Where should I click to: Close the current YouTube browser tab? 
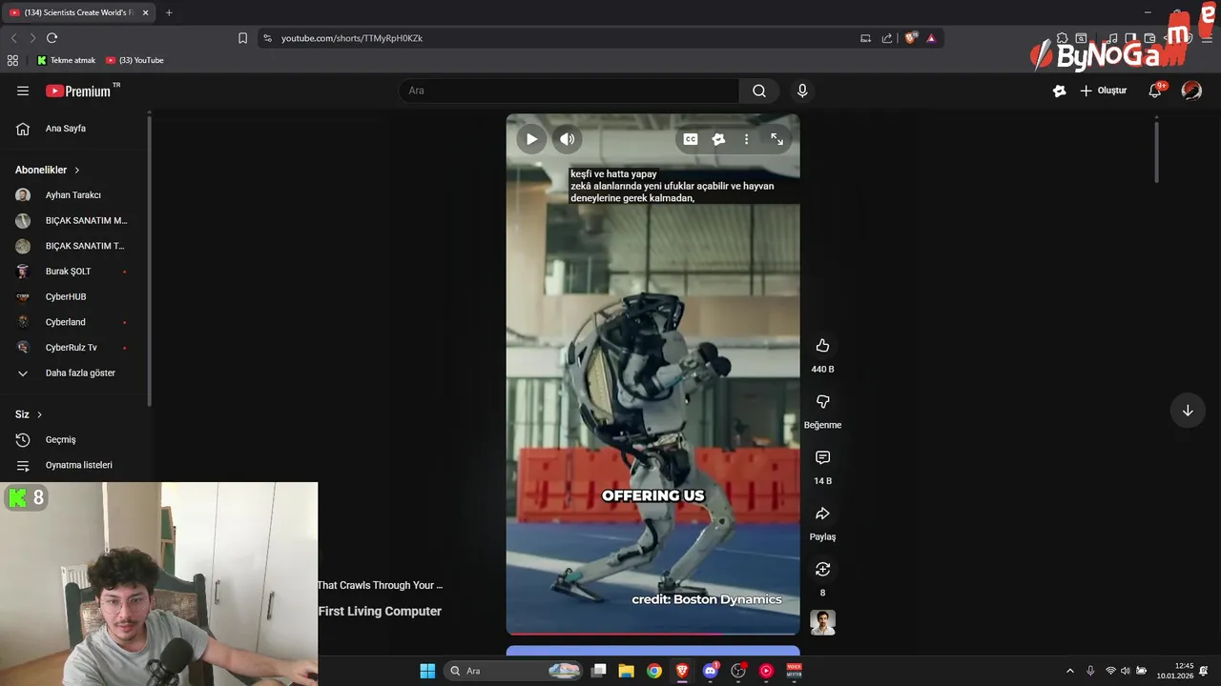tap(146, 12)
